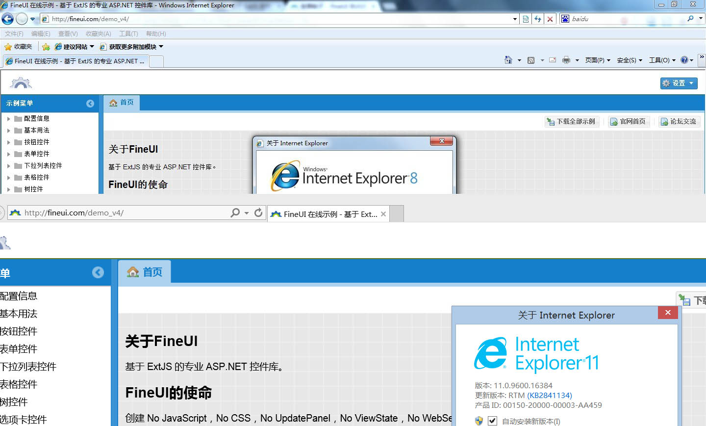706x426 pixels.
Task: Open the Home icon in command bar
Action: [508, 60]
